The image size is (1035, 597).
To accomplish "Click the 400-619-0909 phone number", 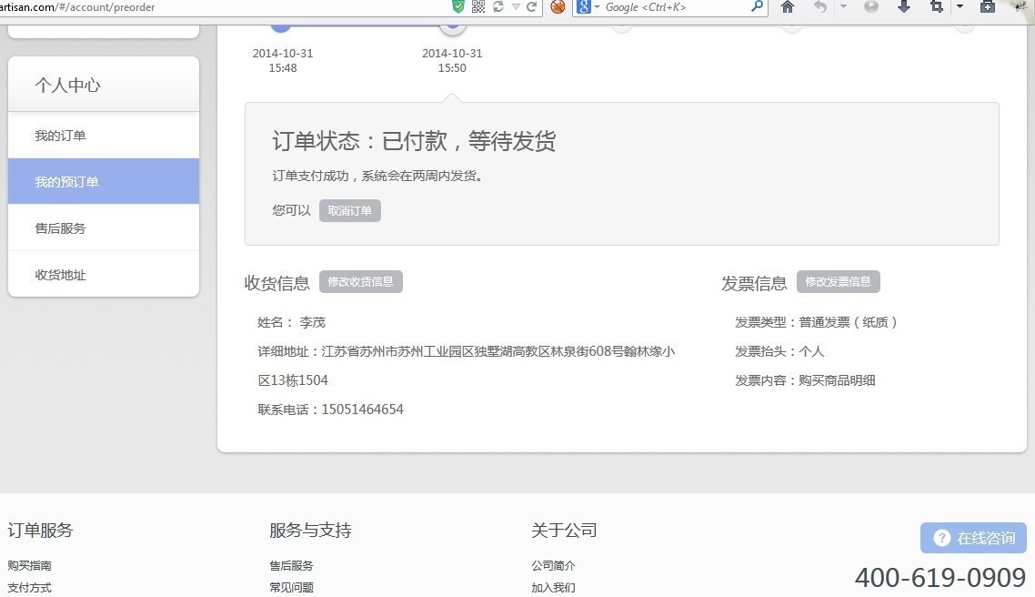I will 940,578.
